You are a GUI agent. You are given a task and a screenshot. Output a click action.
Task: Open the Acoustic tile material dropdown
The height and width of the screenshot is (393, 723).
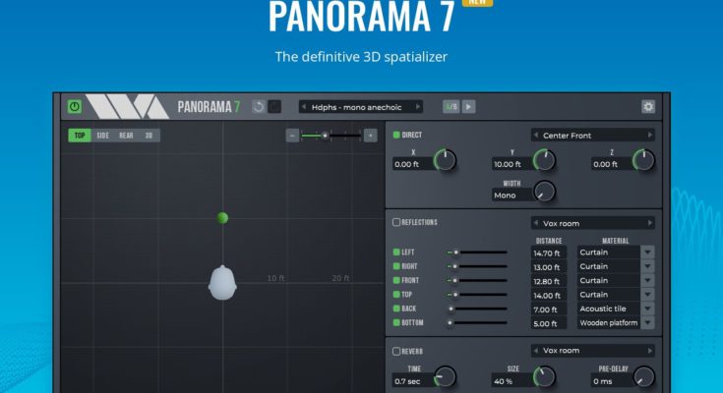(646, 309)
